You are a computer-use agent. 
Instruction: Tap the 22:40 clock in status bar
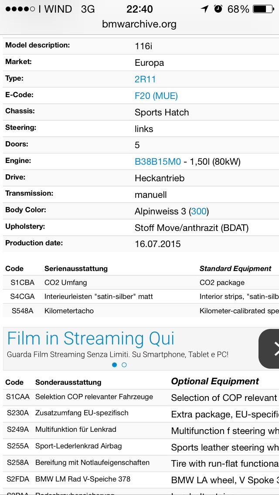[139, 9]
